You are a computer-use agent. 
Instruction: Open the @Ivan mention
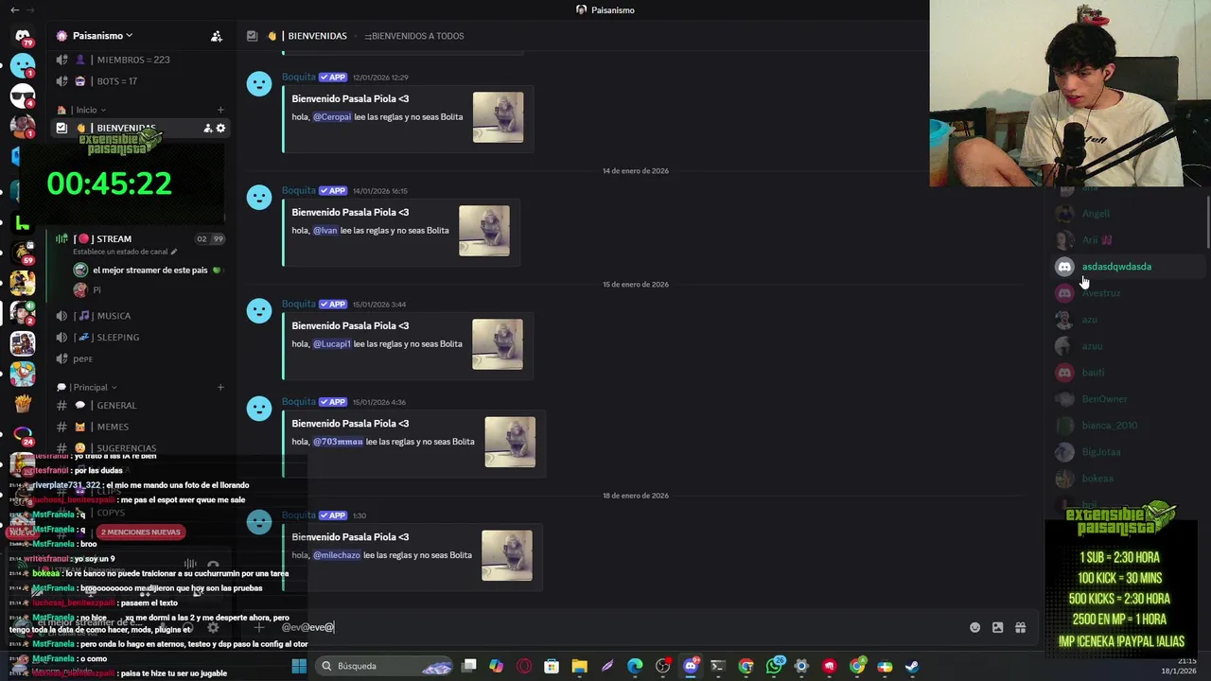coord(325,231)
